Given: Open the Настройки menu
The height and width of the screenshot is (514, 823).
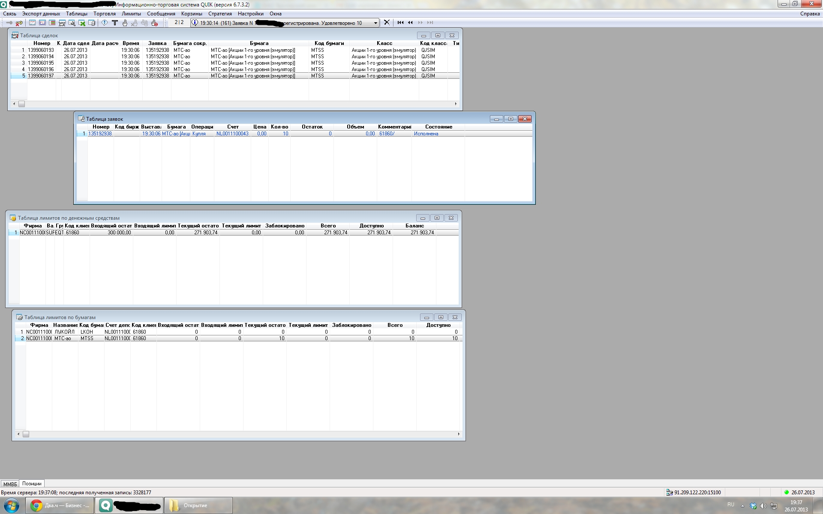Looking at the screenshot, I should click(251, 14).
